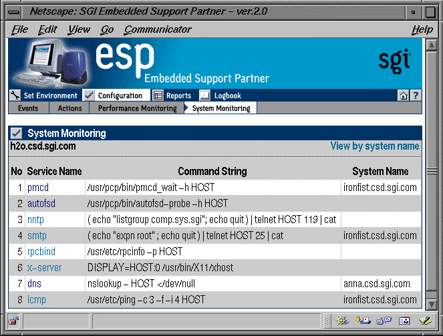Open Address Book icon in component bar
443x336 pixels.
pyautogui.click(x=404, y=321)
